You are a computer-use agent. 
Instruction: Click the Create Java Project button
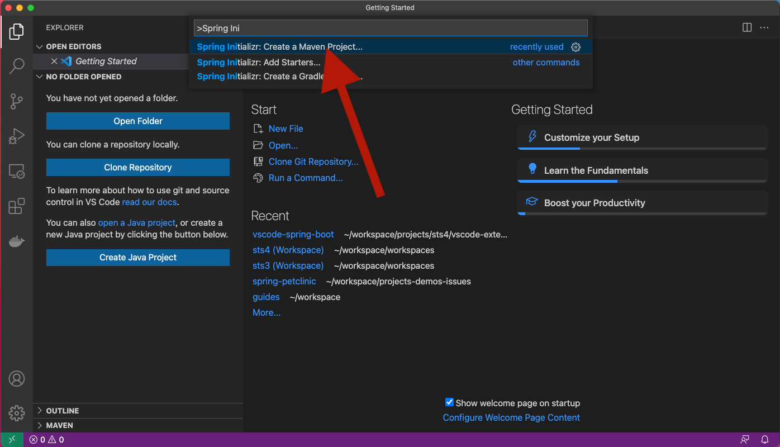138,257
